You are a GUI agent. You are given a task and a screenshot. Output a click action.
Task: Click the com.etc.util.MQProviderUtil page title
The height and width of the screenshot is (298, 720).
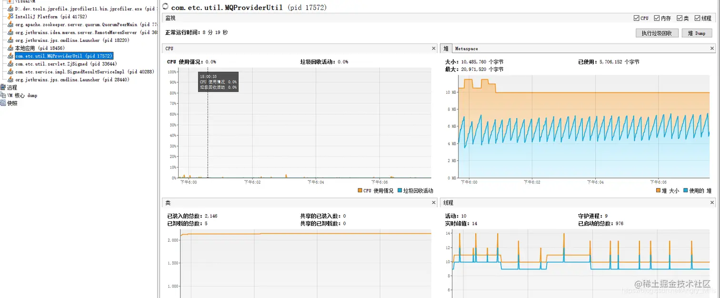pos(249,7)
